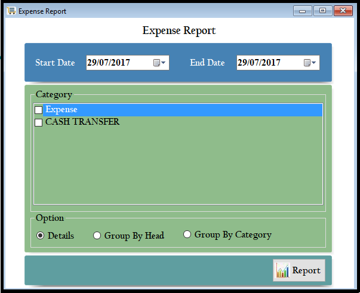
Task: Close the Expense Report window
Action: (x=343, y=11)
